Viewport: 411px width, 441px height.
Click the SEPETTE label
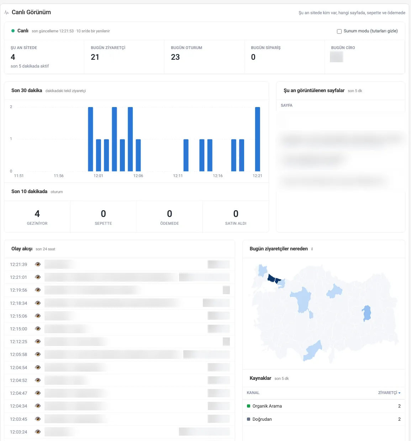click(x=104, y=223)
